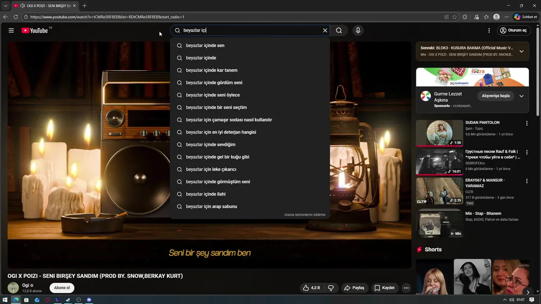The image size is (541, 304).
Task: Expand the Gurme Lezzet ad chevron
Action: 521,96
